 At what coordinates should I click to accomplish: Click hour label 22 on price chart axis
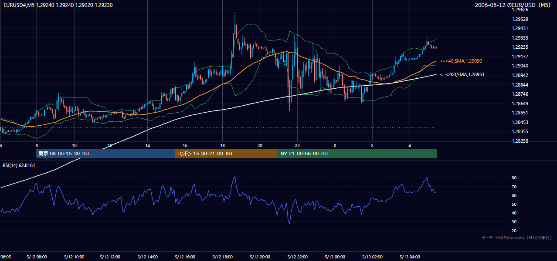pyautogui.click(x=298, y=145)
